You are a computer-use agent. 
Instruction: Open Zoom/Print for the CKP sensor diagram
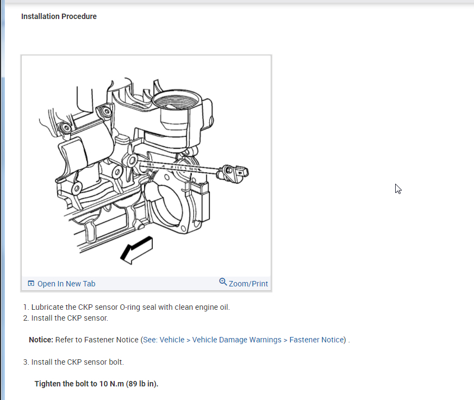248,284
